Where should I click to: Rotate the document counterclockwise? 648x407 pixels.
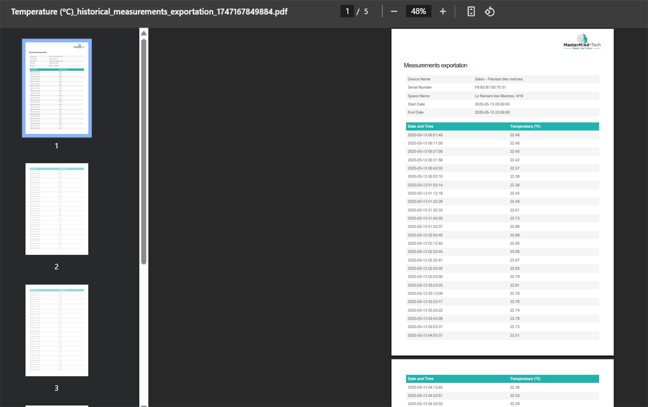490,11
